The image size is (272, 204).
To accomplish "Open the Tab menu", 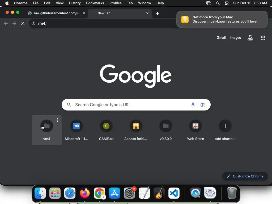I will (130, 3).
